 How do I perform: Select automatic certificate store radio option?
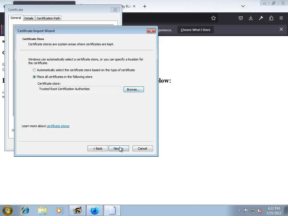34,70
